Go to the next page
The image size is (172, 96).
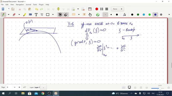coord(63,9)
